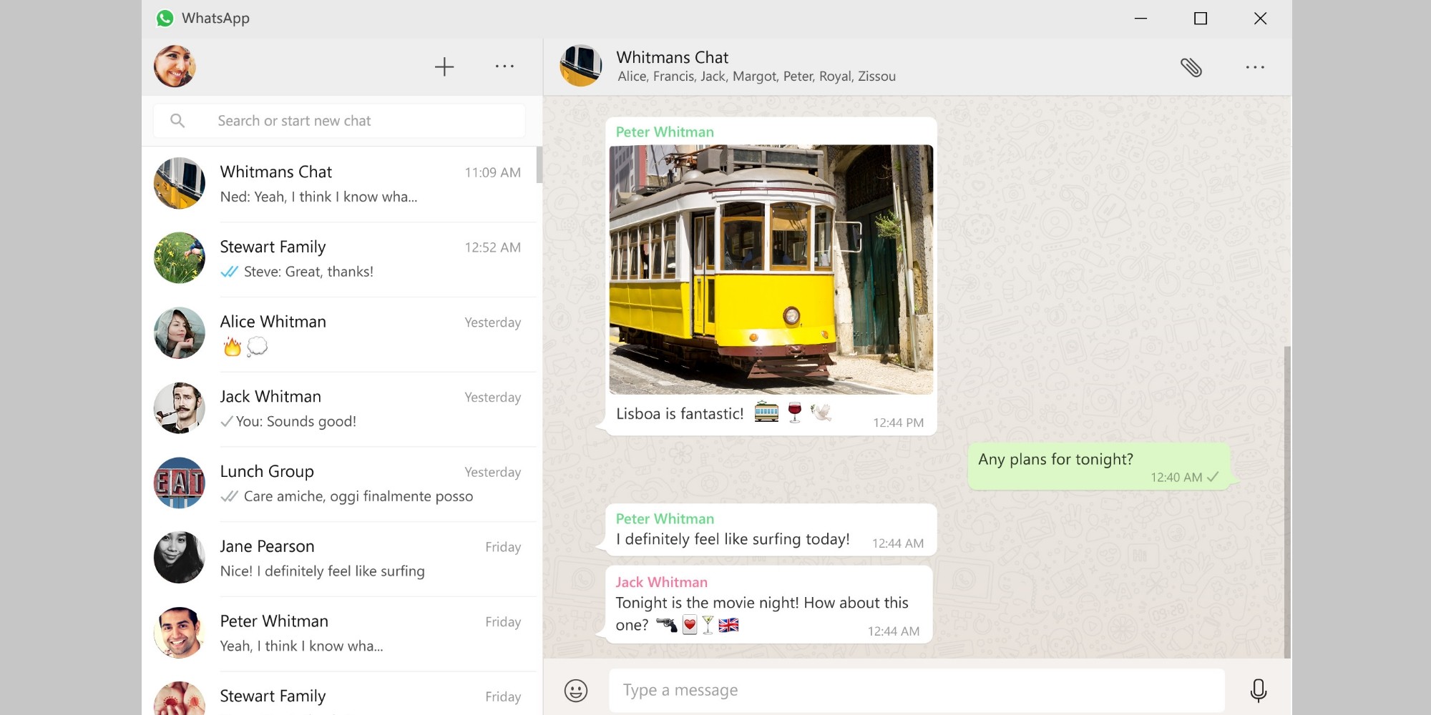Open the conversation options menu in the chat header
Image resolution: width=1431 pixels, height=715 pixels.
coord(1255,66)
